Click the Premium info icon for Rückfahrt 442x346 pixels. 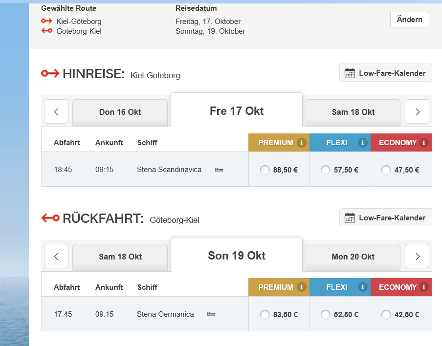(302, 287)
